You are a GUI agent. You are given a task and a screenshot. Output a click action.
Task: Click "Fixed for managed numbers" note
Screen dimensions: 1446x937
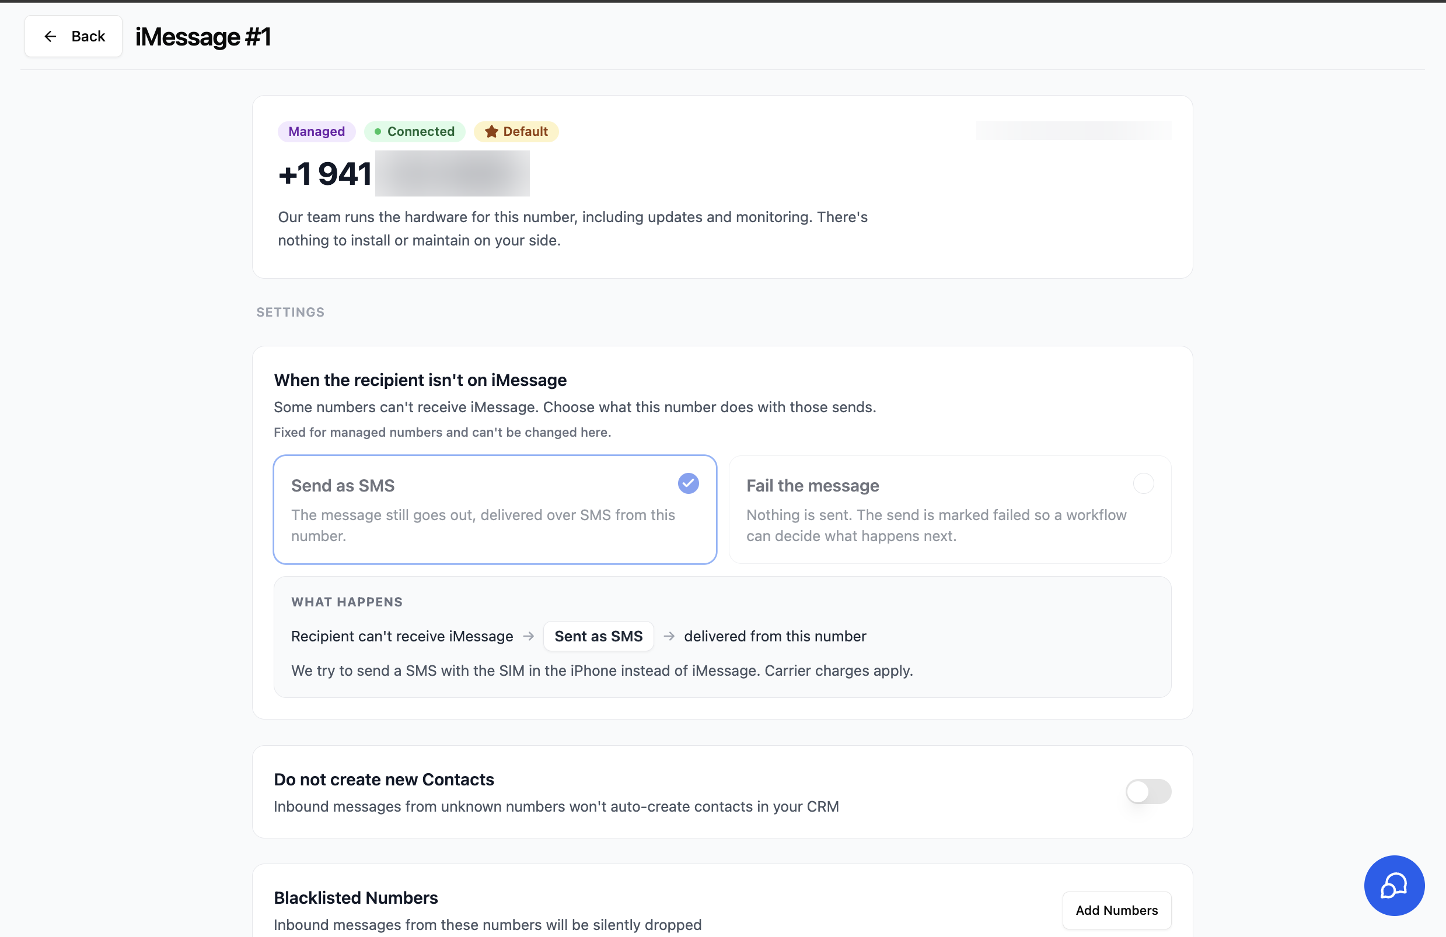click(x=442, y=433)
